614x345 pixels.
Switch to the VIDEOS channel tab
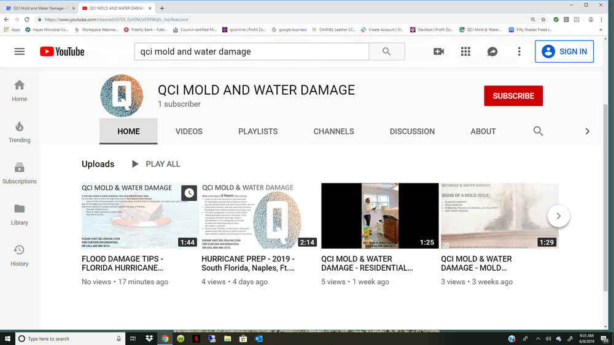[188, 131]
